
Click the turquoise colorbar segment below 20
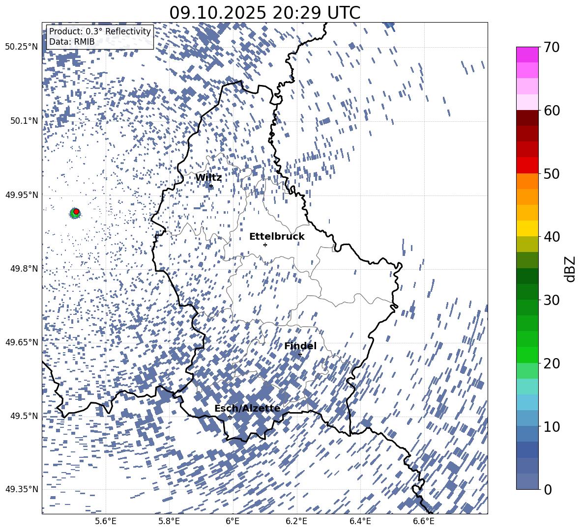click(x=527, y=387)
